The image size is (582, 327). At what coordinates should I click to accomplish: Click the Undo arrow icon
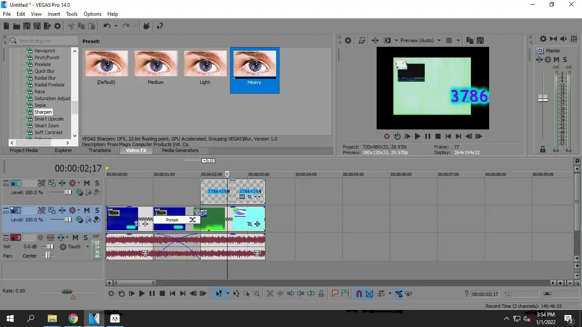tap(107, 26)
